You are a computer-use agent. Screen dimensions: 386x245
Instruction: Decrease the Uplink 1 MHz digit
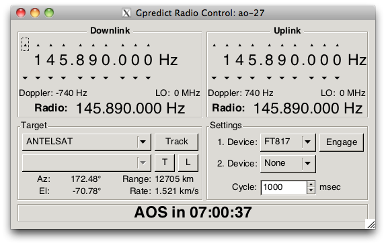(252, 78)
